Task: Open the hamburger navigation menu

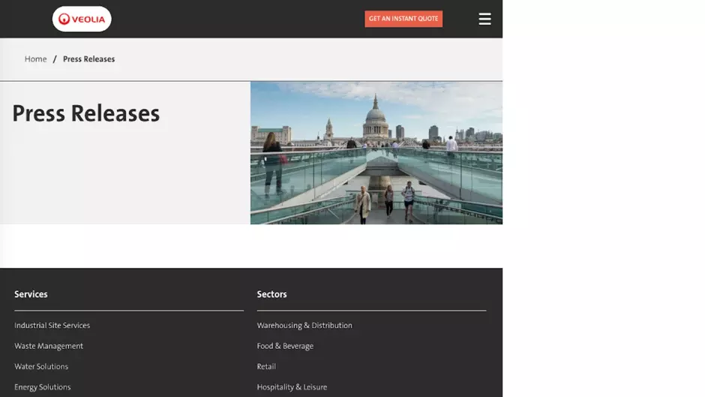Action: tap(484, 20)
